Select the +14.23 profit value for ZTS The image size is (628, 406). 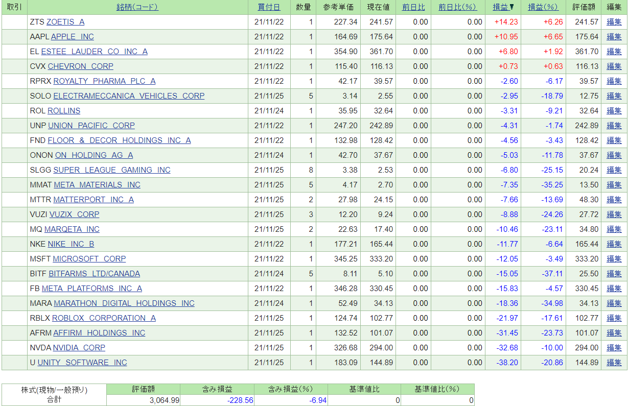click(x=506, y=22)
